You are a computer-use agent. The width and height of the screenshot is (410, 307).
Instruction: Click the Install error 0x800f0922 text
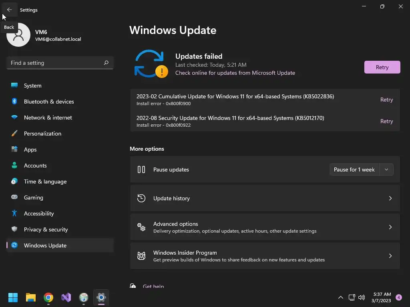(x=163, y=125)
